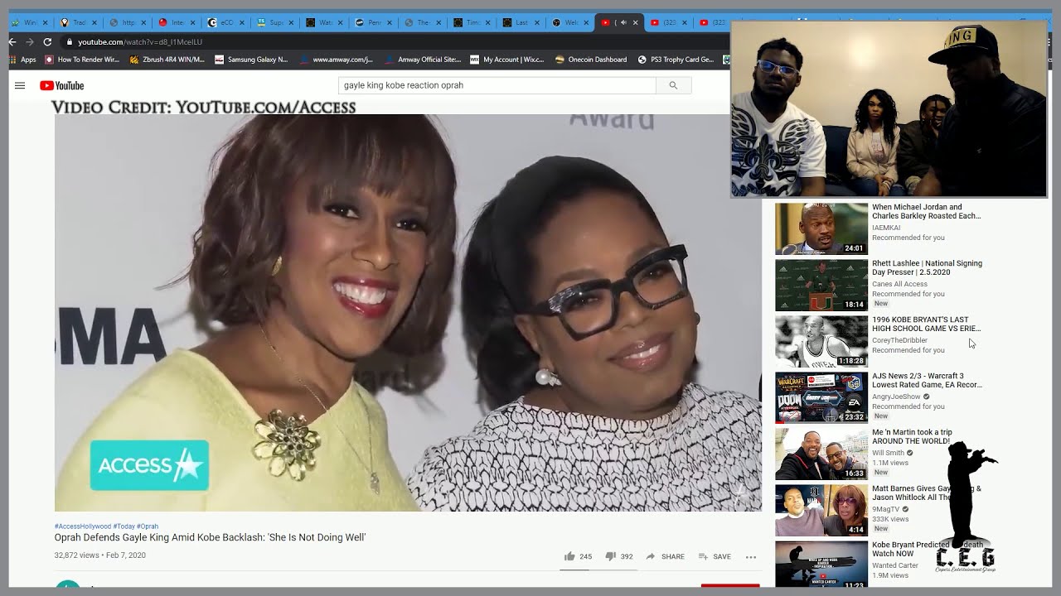Click title 'AJS News 2/3 - Warcraft 3'
The width and height of the screenshot is (1061, 596).
coord(927,380)
